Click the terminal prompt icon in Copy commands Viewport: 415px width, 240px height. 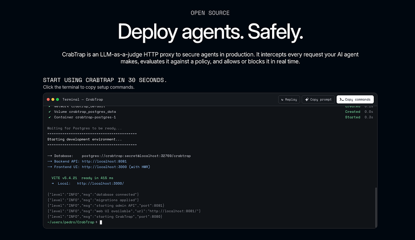coord(342,99)
